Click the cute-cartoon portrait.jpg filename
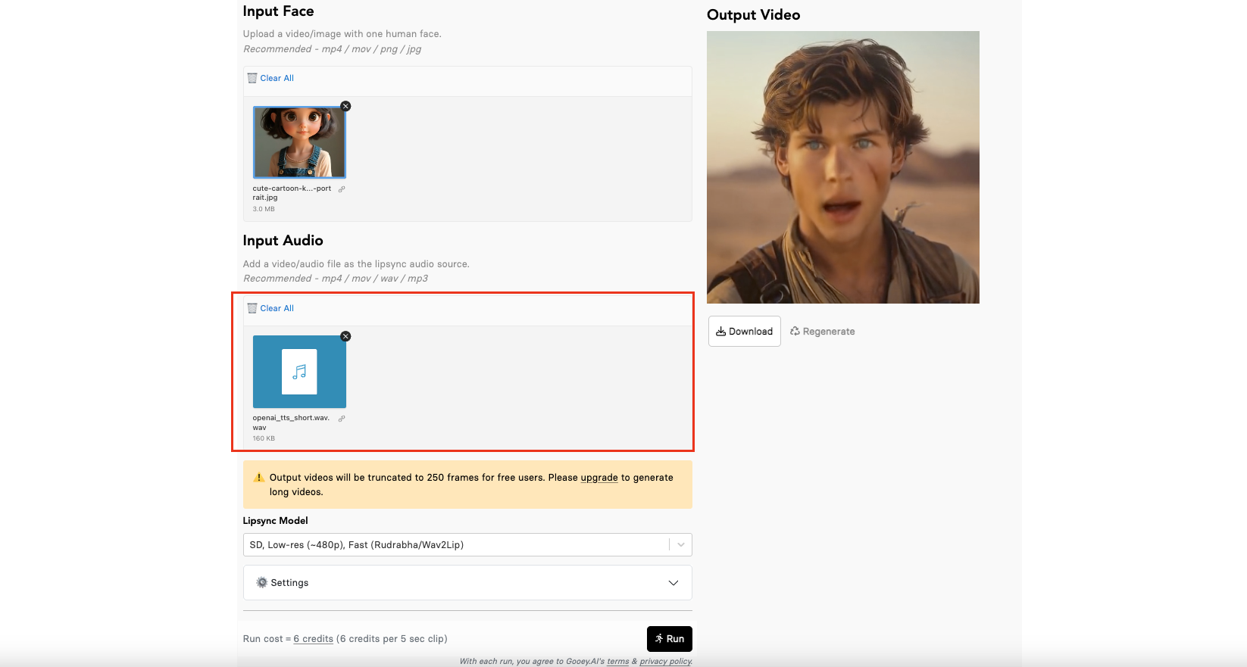Screen dimensions: 1247x667 (x=292, y=193)
